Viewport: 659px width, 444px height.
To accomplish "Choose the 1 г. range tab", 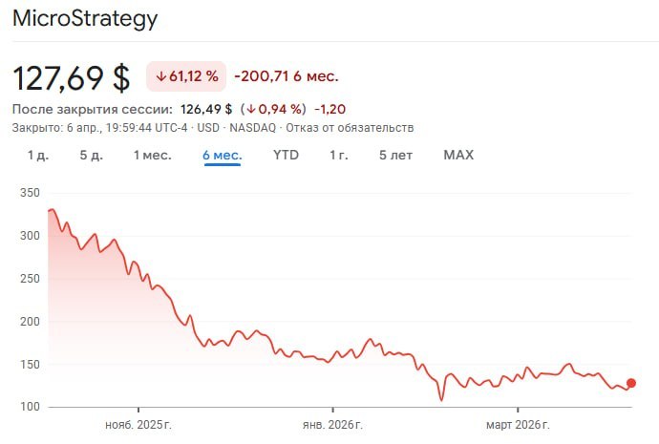I will point(338,155).
